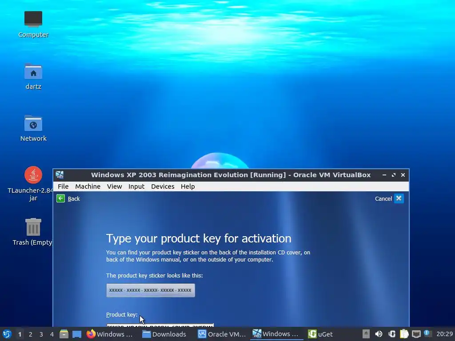The height and width of the screenshot is (341, 455).
Task: Click the removable media eject tray icon
Action: [x=366, y=334]
